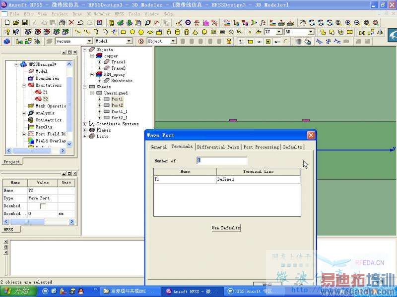Click the Number of terminals input field
397x297 pixels.
tap(222, 161)
